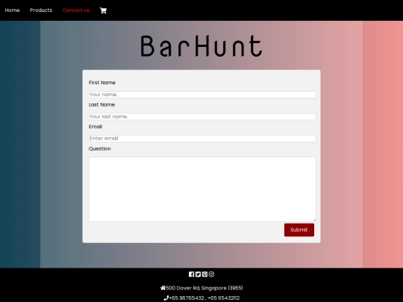
Task: Click the phone icon beside numbers
Action: (x=166, y=298)
